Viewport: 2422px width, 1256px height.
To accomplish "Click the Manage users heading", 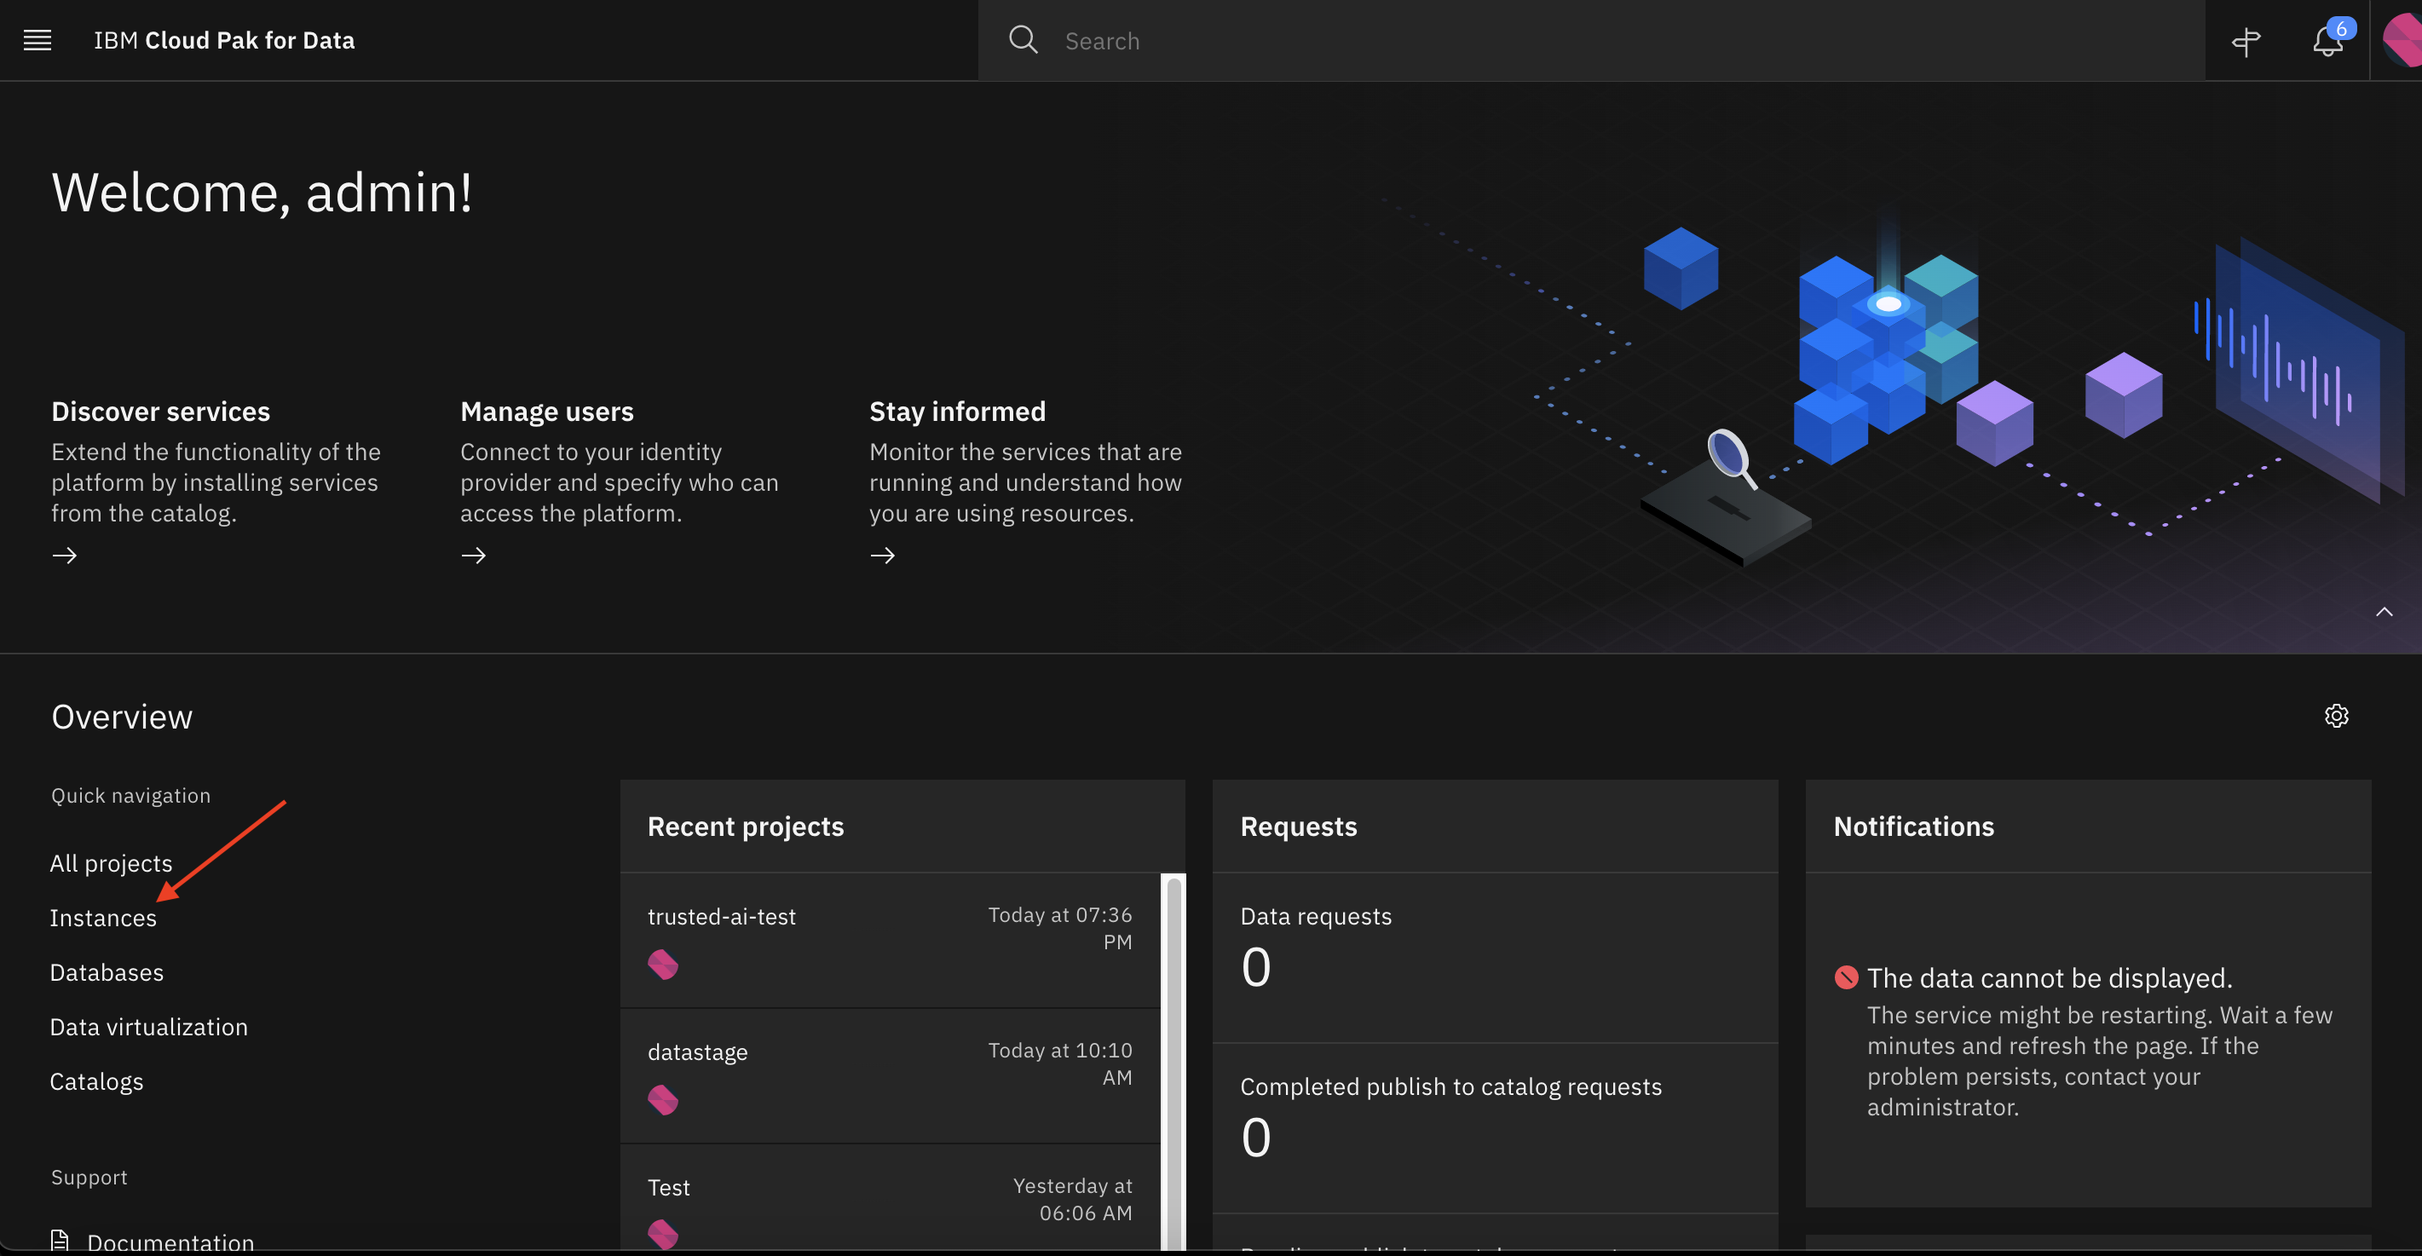I will pyautogui.click(x=547, y=412).
